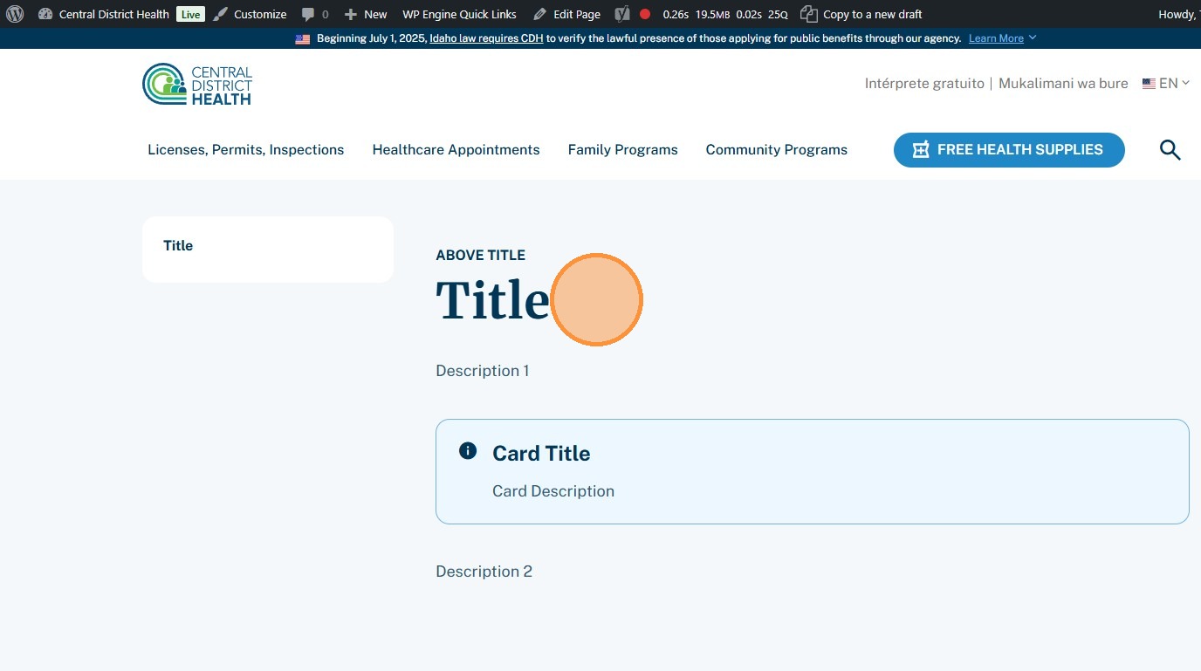Open the Intérprete gratuito link

coord(924,84)
